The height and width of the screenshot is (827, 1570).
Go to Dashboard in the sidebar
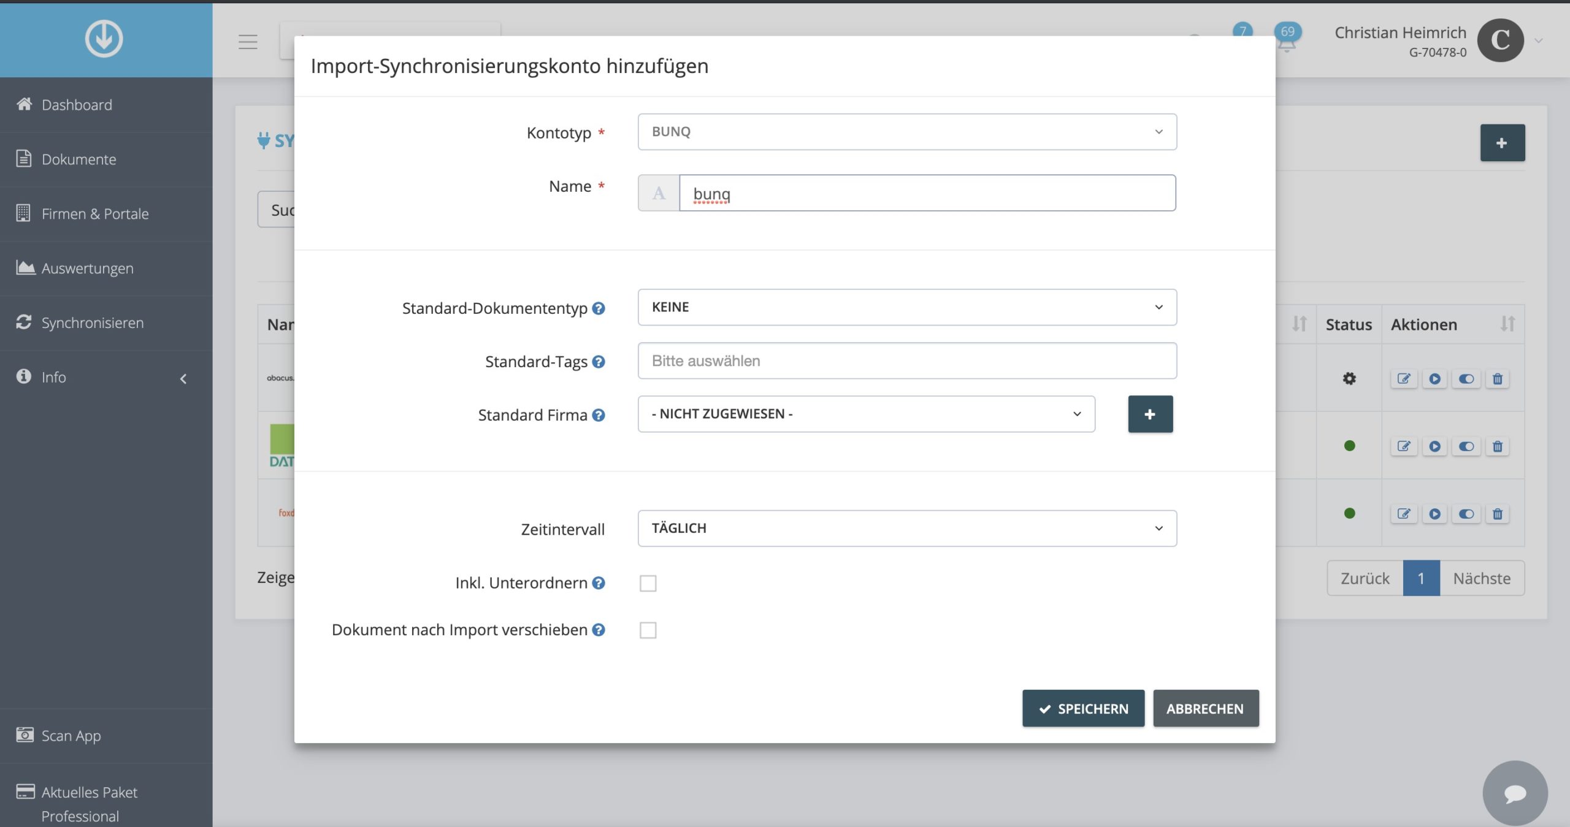click(106, 105)
